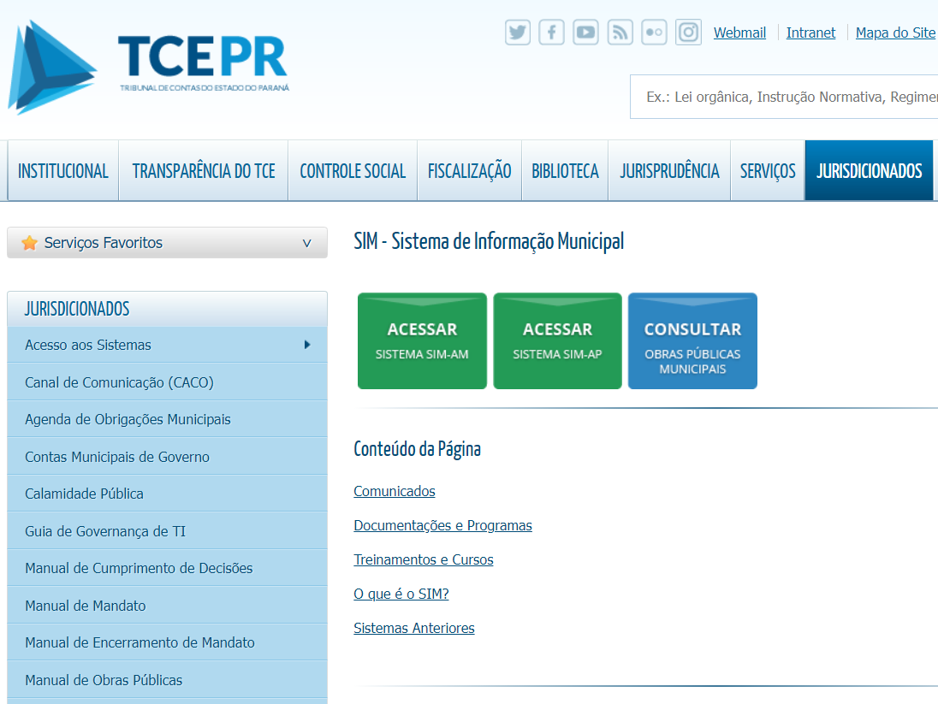Open the Instagram icon in header
The width and height of the screenshot is (938, 704).
(689, 33)
